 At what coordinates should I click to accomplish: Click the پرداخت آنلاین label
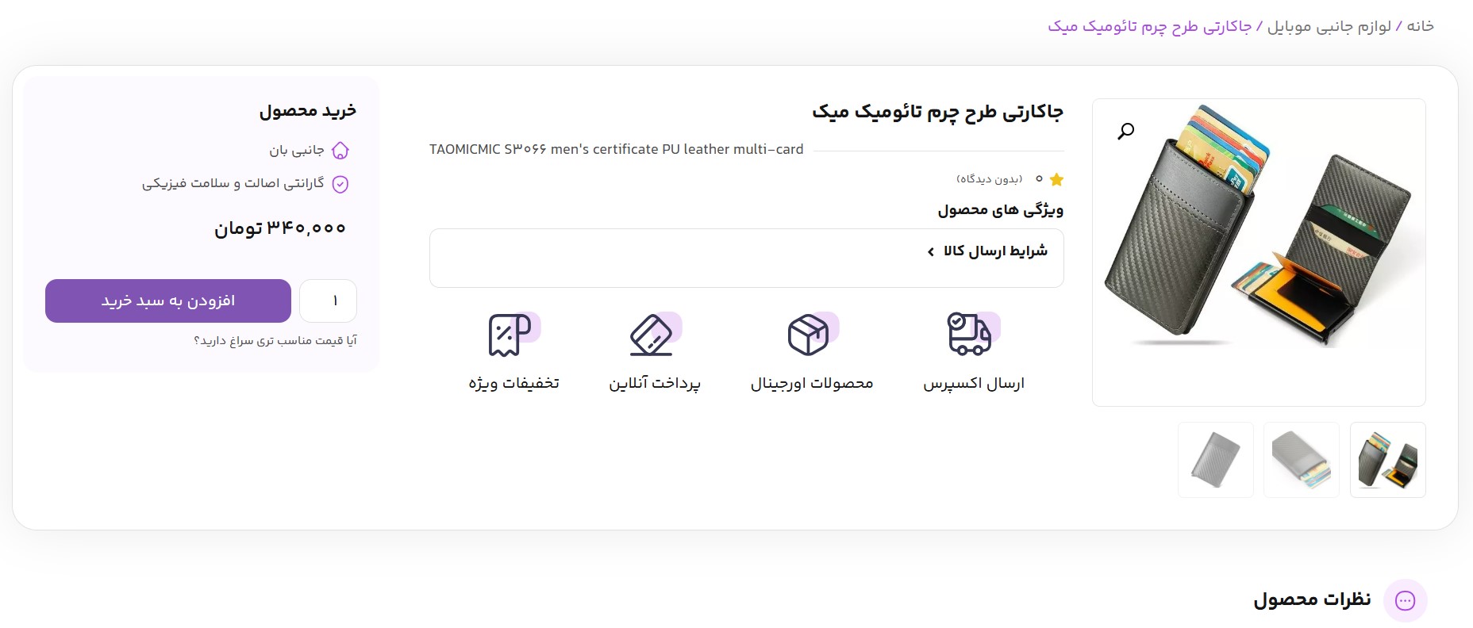point(655,384)
